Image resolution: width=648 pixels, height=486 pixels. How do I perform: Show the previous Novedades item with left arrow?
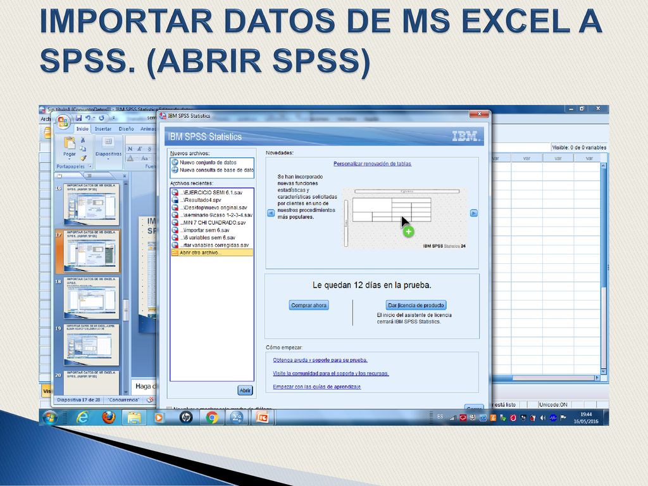271,213
